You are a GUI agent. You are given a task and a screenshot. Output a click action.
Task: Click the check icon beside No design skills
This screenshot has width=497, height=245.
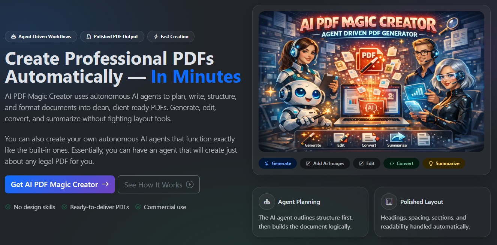[x=8, y=207]
